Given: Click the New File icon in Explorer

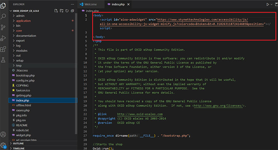Looking at the screenshot, I should click(56, 11).
